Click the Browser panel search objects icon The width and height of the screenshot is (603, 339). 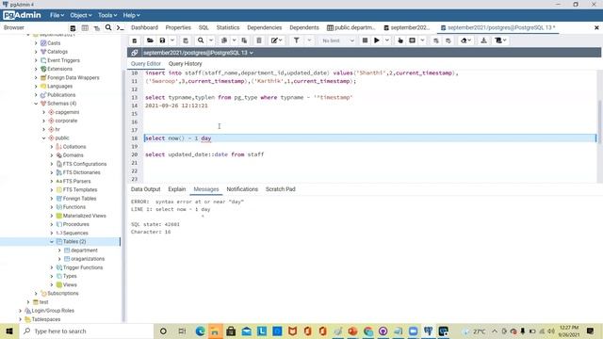[108, 27]
